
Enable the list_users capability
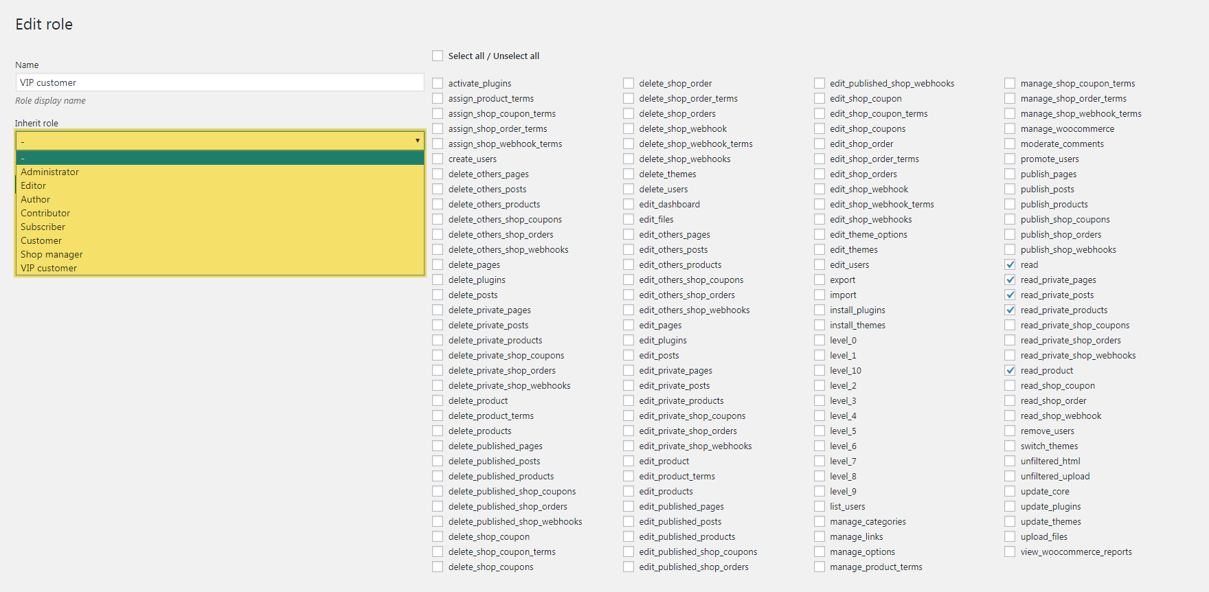tap(820, 506)
